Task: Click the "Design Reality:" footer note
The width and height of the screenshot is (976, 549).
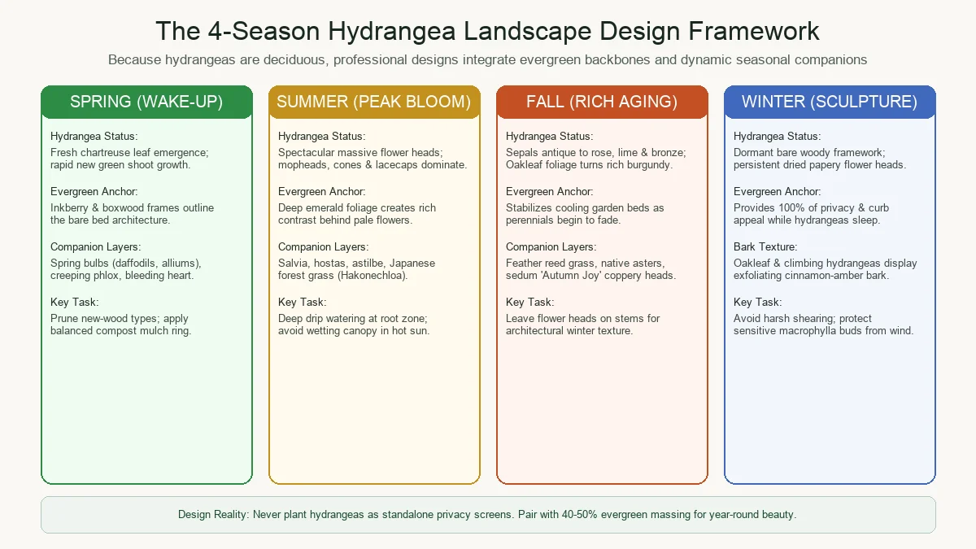Action: coord(488,515)
